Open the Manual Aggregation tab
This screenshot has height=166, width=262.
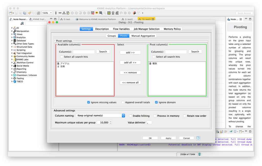pos(143,36)
